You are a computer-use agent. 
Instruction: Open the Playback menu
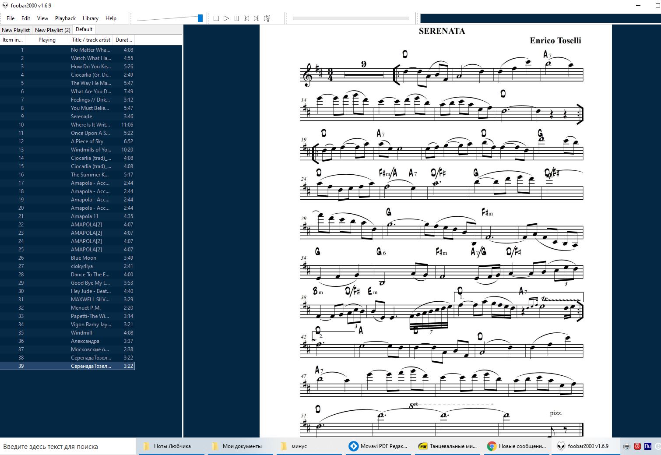click(x=65, y=18)
